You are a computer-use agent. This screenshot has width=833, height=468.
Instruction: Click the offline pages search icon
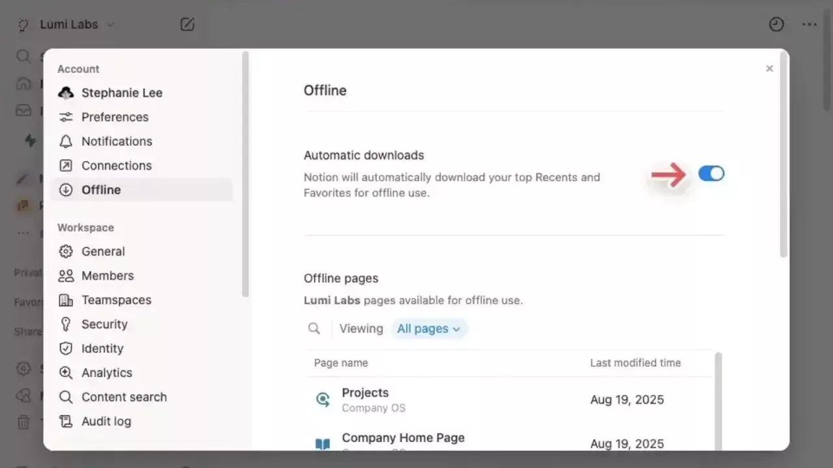pos(314,329)
